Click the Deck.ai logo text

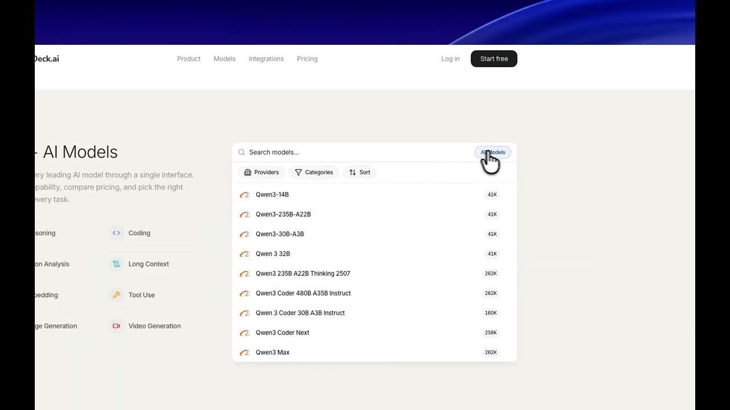click(x=46, y=59)
